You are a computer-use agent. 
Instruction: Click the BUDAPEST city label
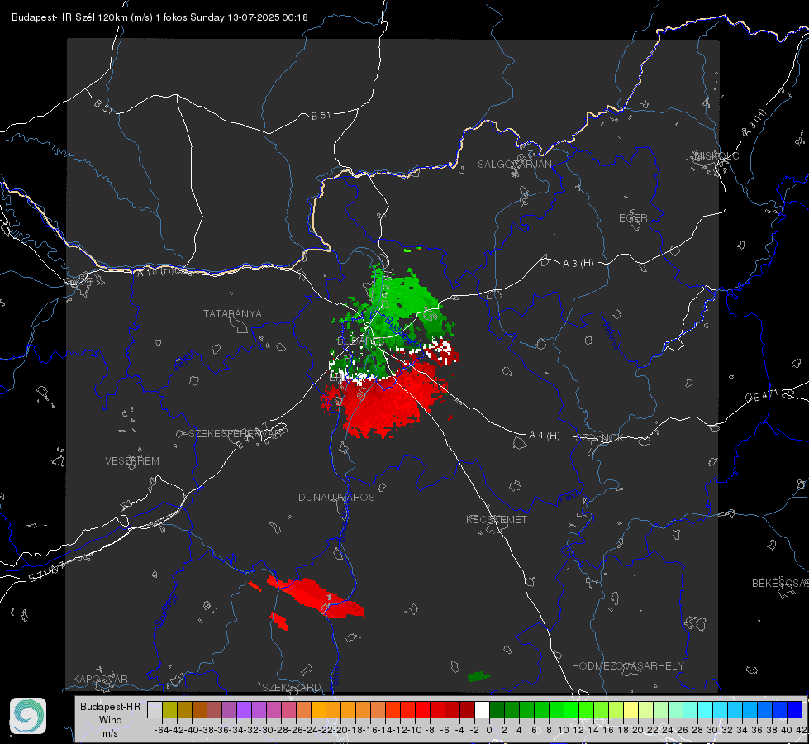click(364, 341)
